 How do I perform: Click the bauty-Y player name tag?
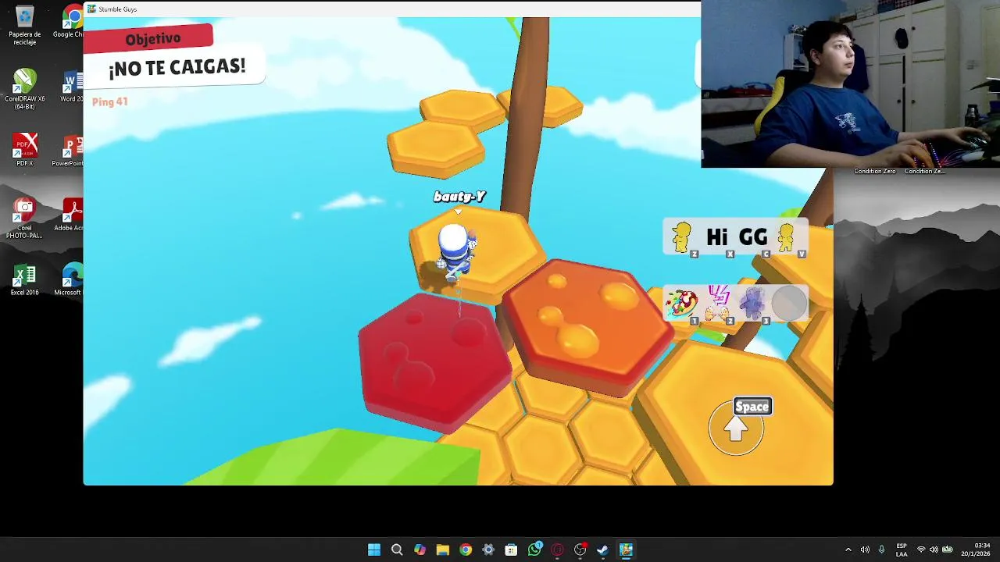pos(459,197)
